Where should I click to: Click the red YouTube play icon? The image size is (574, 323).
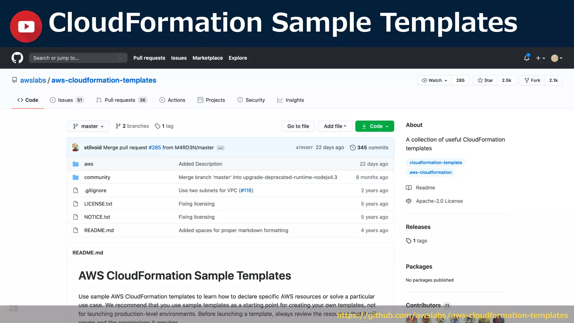click(26, 26)
